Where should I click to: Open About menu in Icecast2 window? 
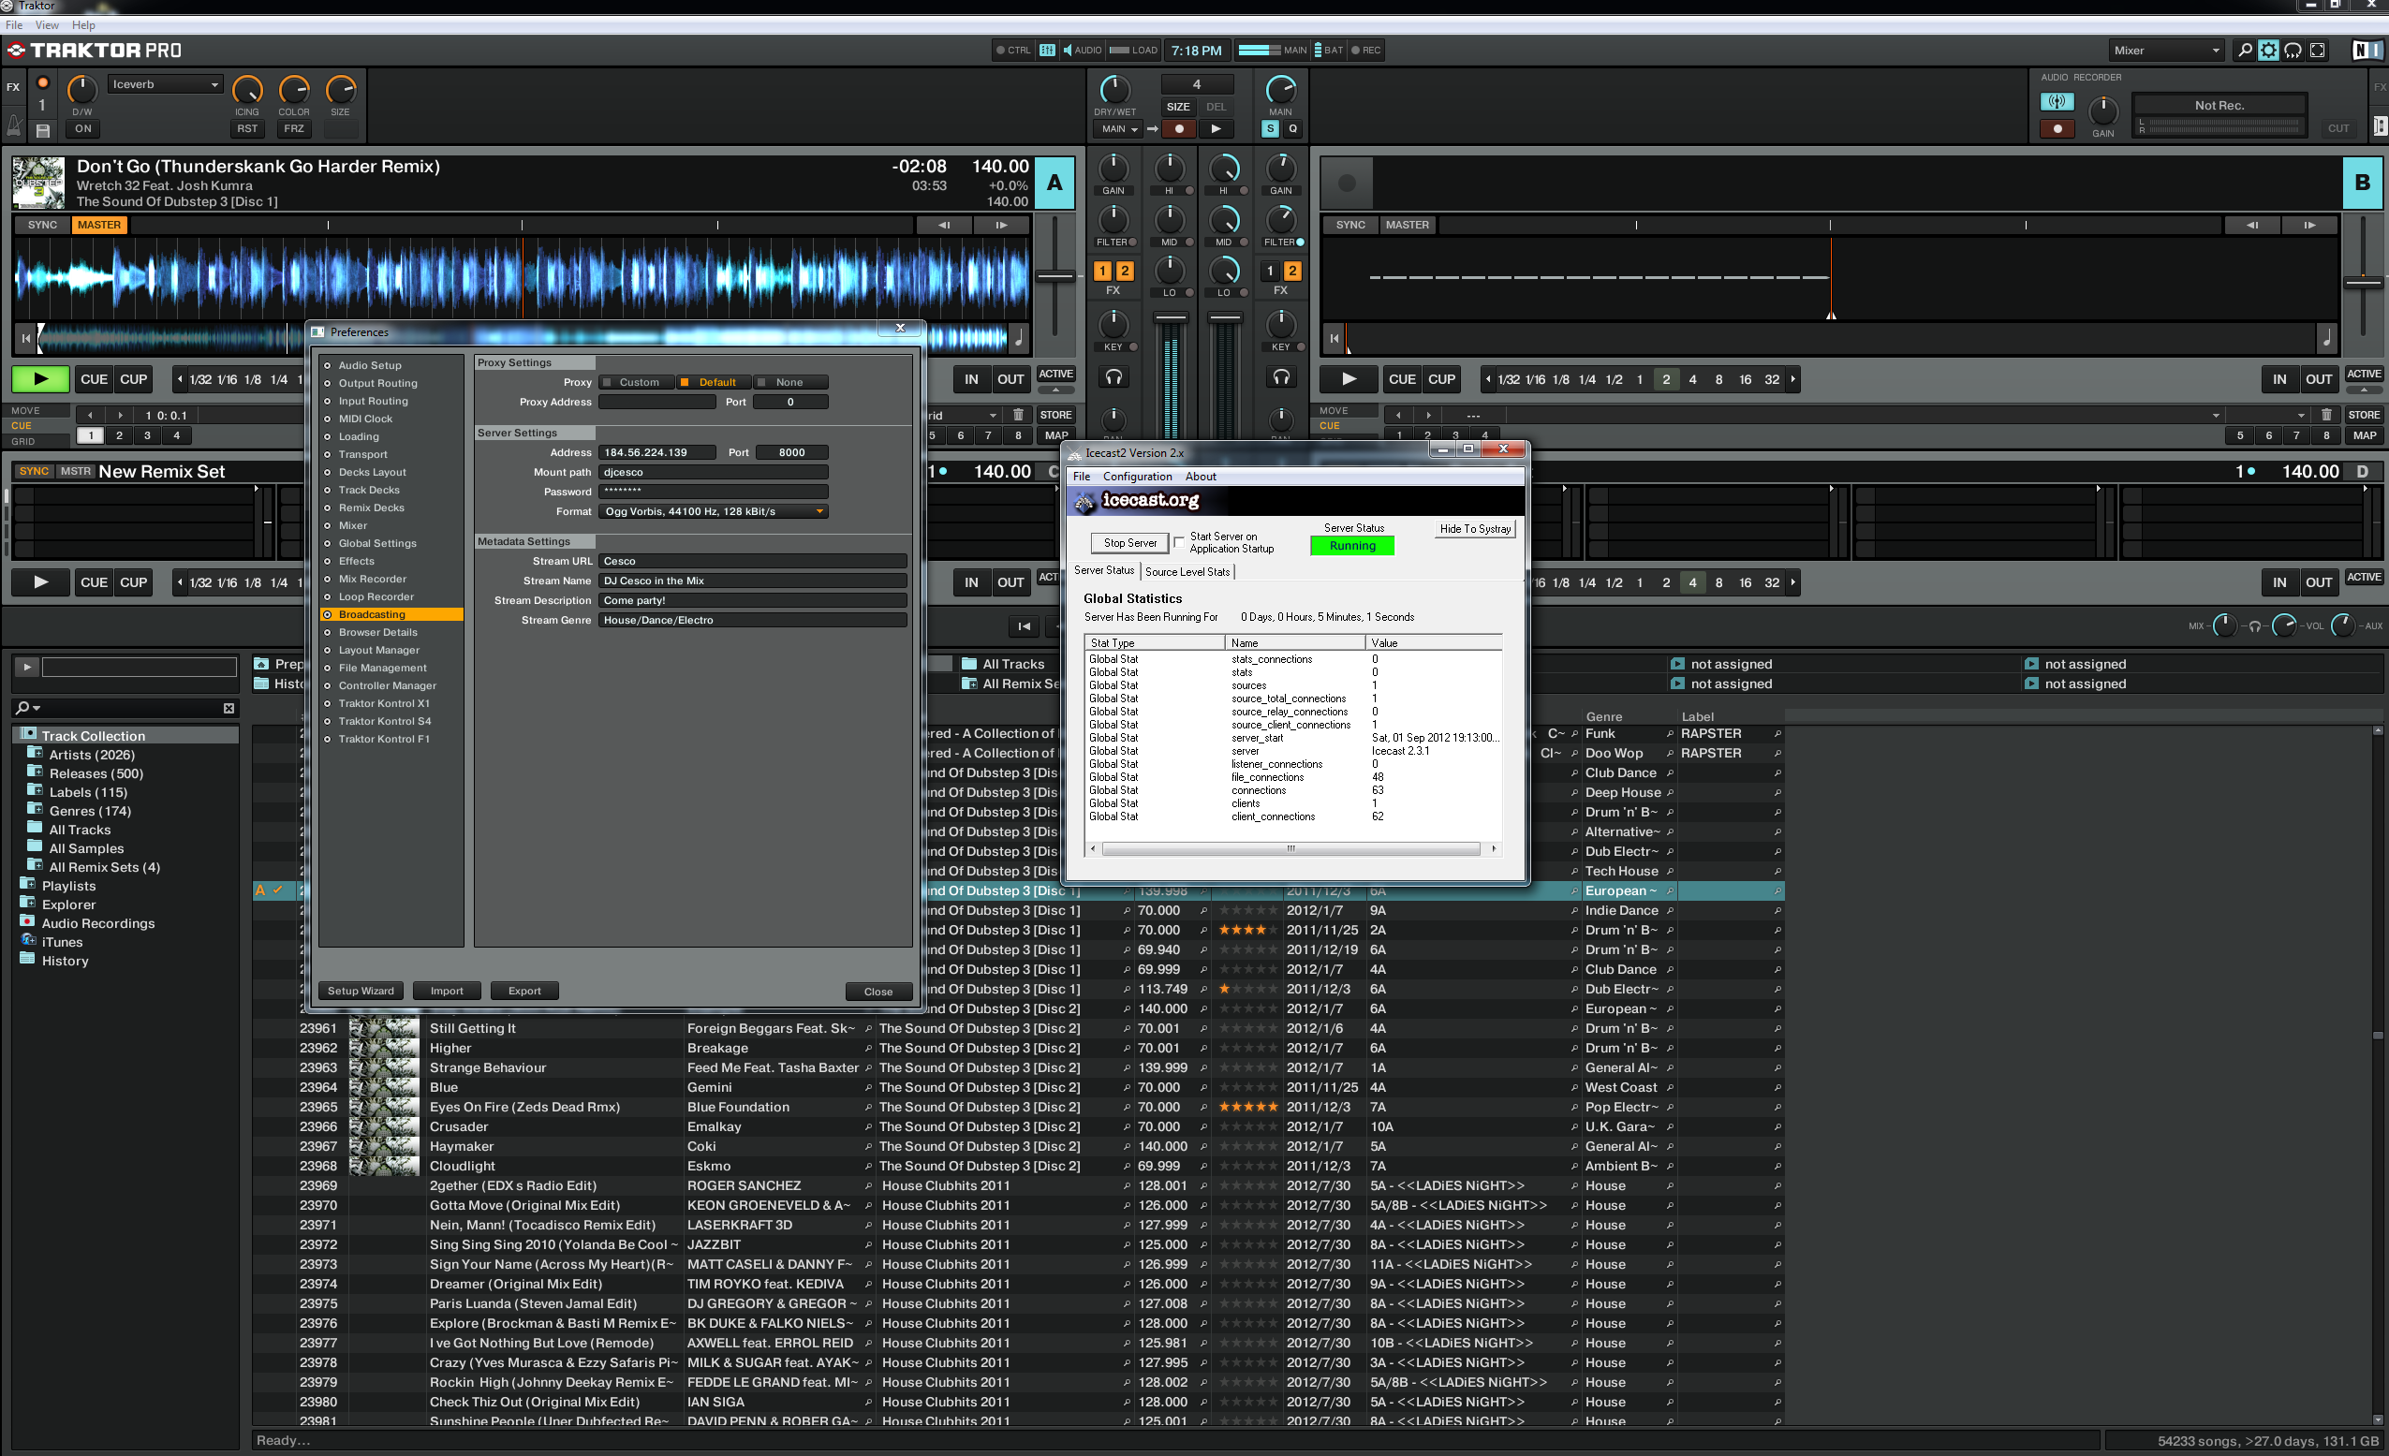1201,476
